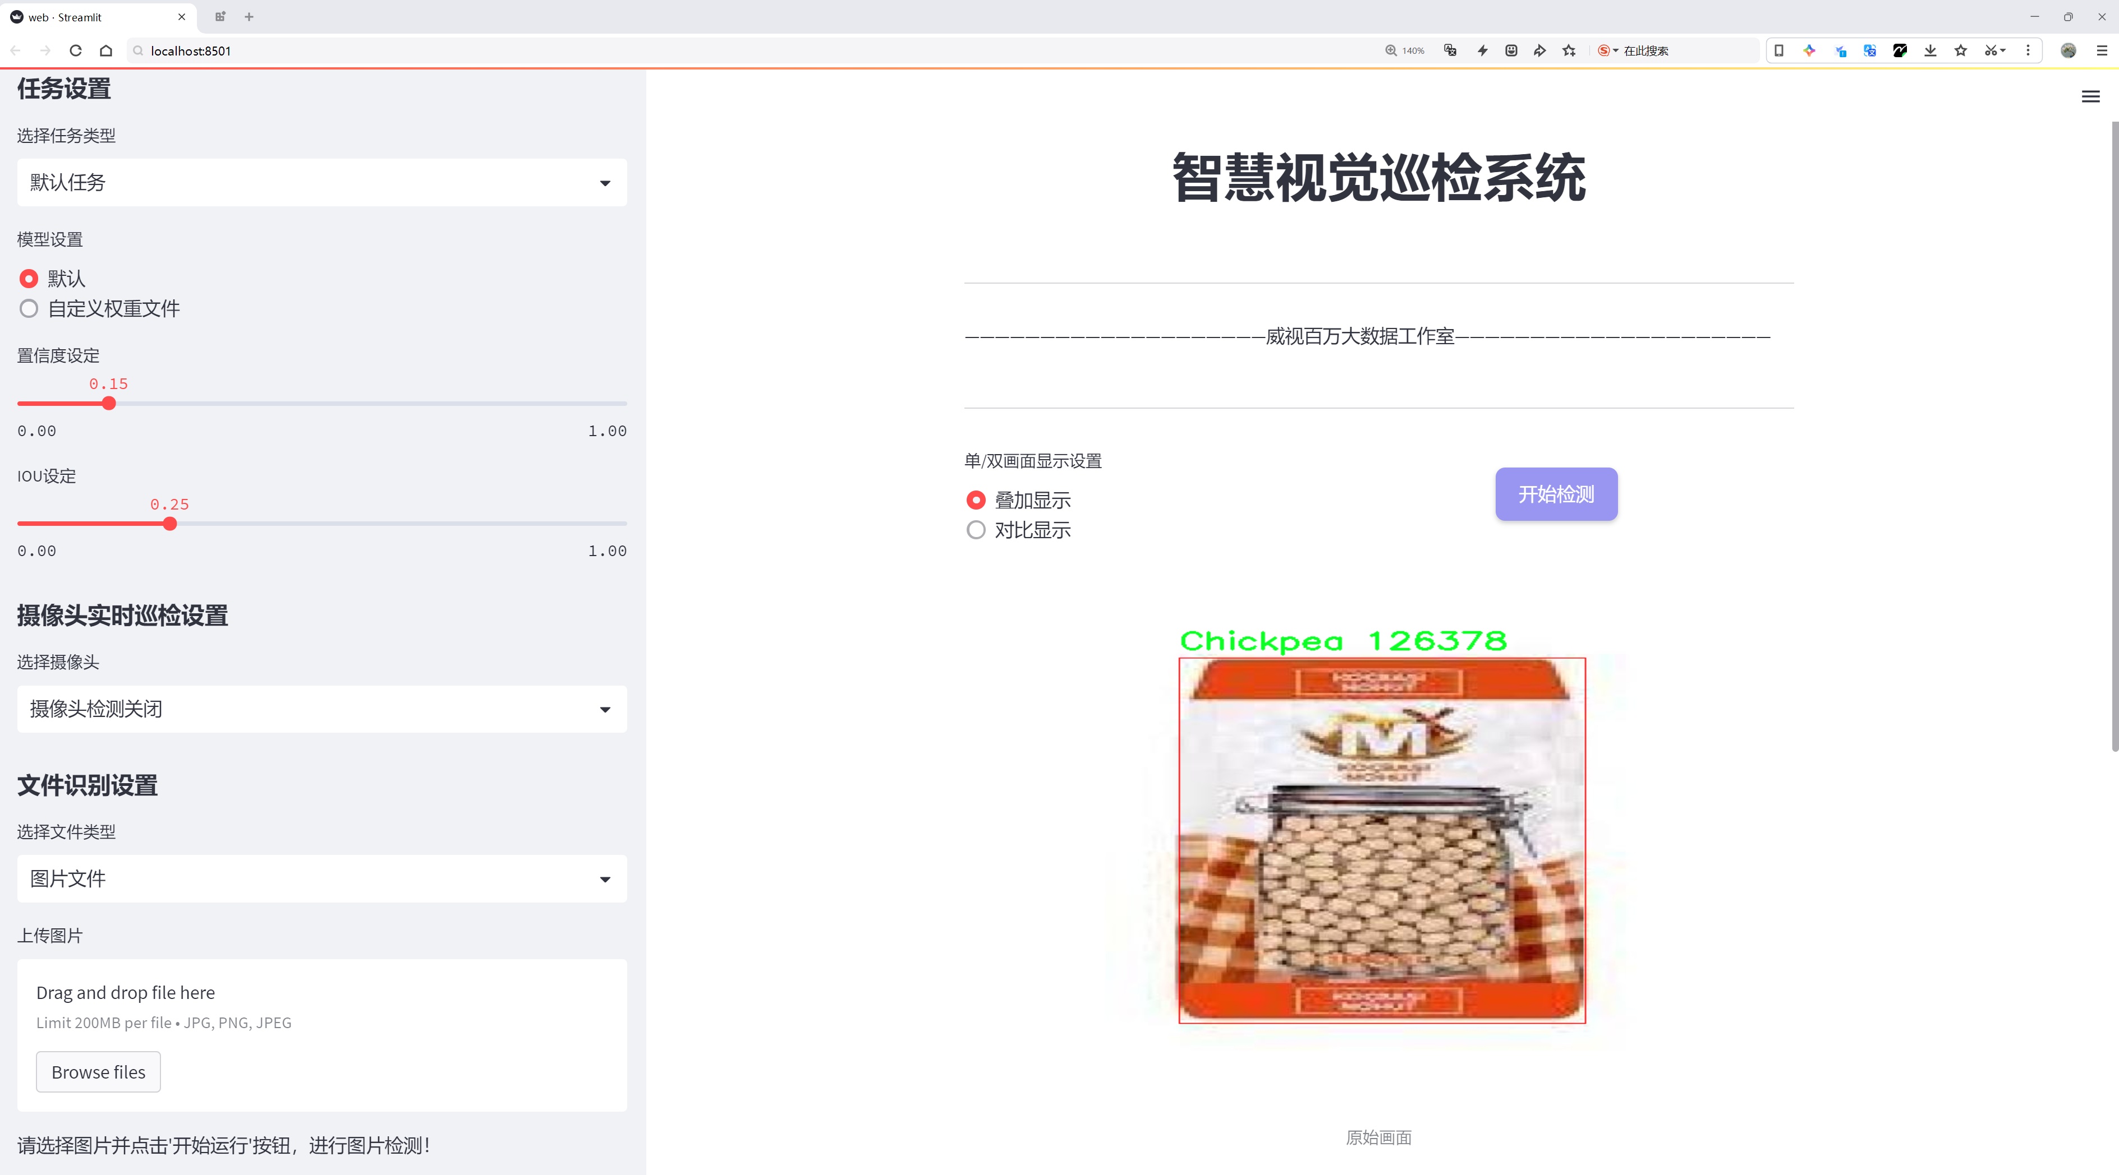Open the scissors screenshot tool dropdown
The image size is (2119, 1175).
point(1995,51)
